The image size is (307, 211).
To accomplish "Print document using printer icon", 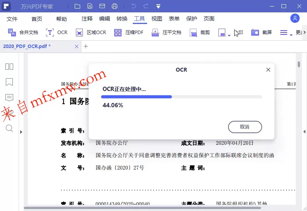I will pos(115,6).
